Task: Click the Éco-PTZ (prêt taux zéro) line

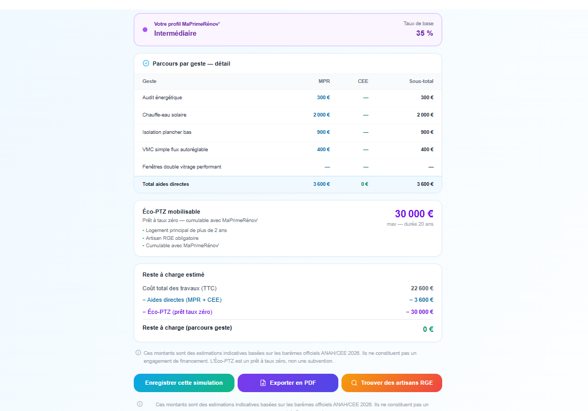Action: (288, 312)
